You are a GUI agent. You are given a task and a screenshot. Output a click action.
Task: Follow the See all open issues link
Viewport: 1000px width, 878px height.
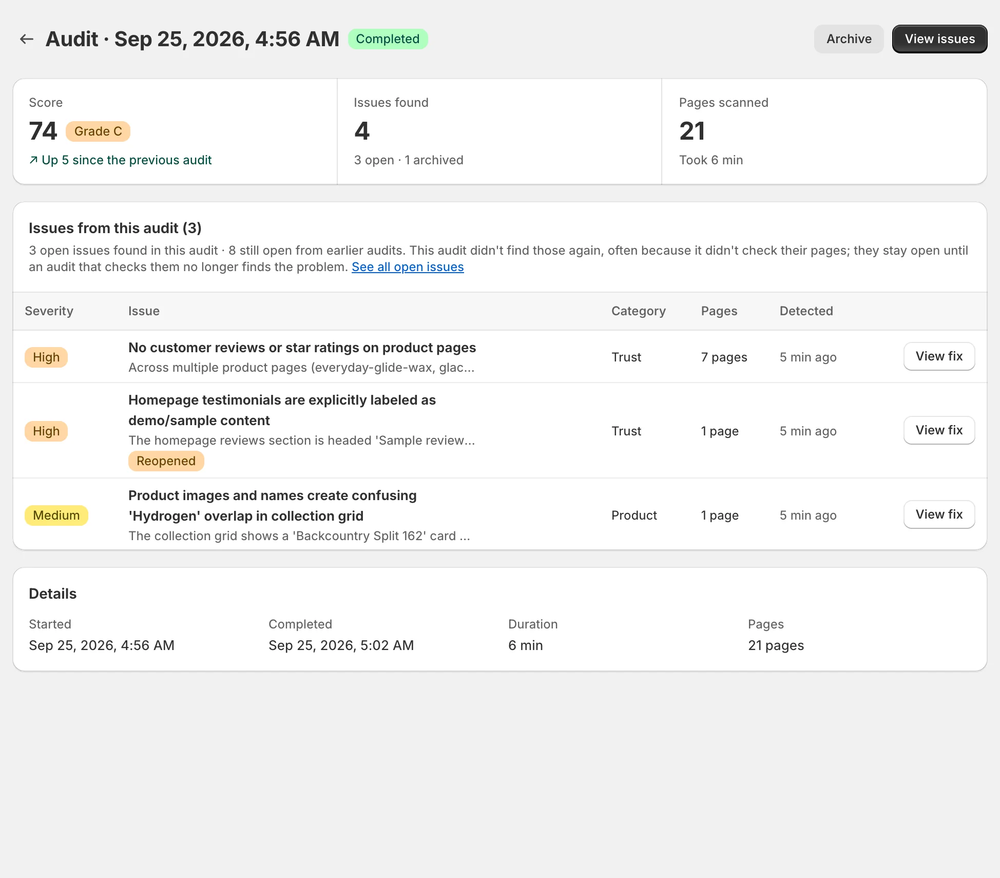408,267
